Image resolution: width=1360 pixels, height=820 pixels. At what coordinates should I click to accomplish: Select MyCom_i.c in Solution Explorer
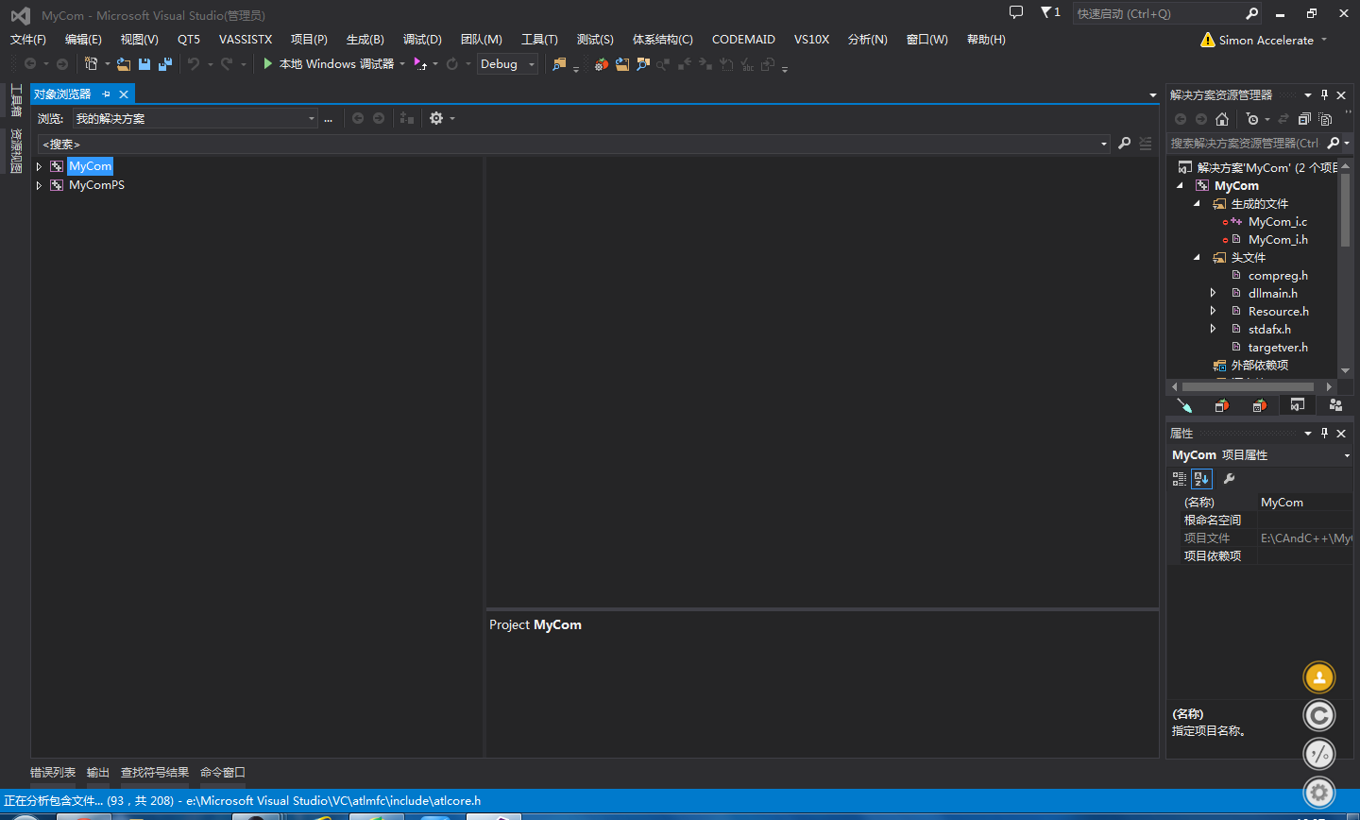(x=1277, y=222)
